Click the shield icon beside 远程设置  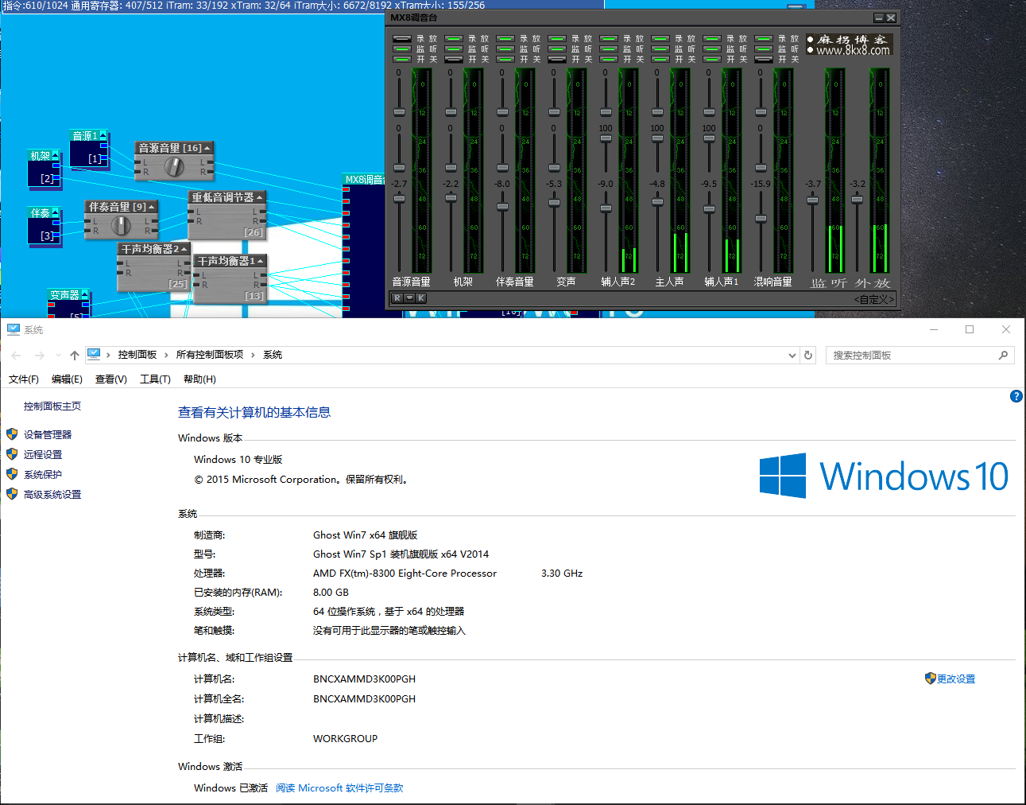pos(12,454)
